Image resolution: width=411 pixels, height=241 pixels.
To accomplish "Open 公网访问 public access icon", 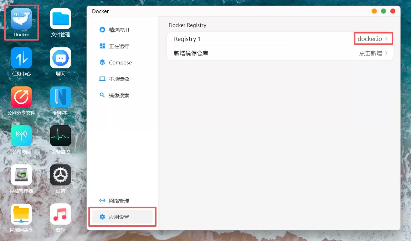I will pos(21,136).
